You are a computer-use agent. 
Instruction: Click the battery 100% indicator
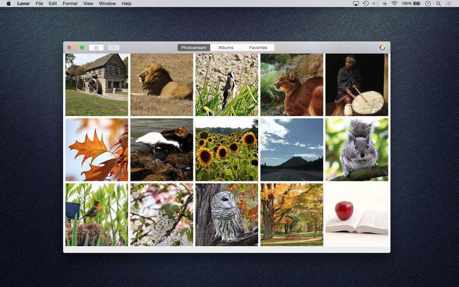click(x=411, y=3)
